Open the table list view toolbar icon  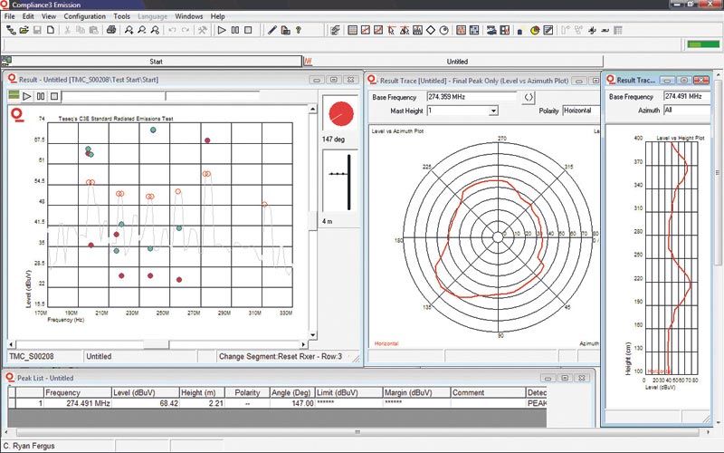[x=352, y=31]
